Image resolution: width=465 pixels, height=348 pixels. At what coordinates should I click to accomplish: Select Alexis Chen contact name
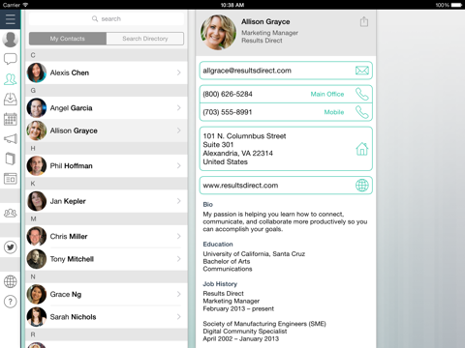[x=70, y=72]
